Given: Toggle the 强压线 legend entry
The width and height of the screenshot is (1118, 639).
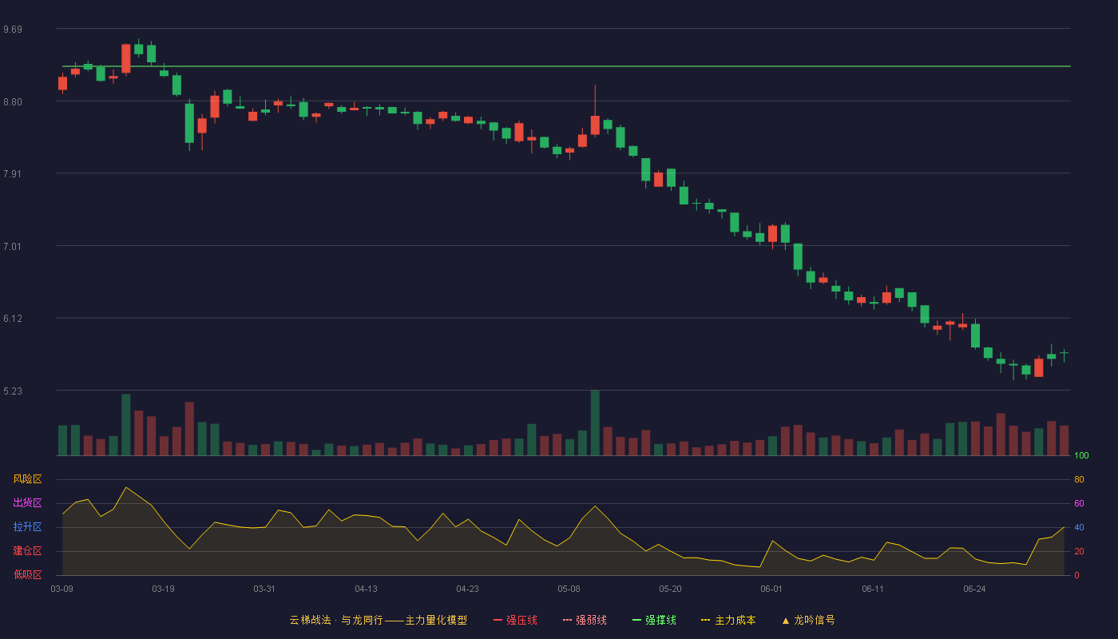Looking at the screenshot, I should coord(515,620).
